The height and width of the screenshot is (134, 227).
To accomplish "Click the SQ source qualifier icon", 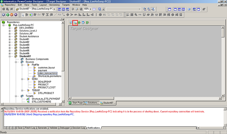I will (x=104, y=15).
